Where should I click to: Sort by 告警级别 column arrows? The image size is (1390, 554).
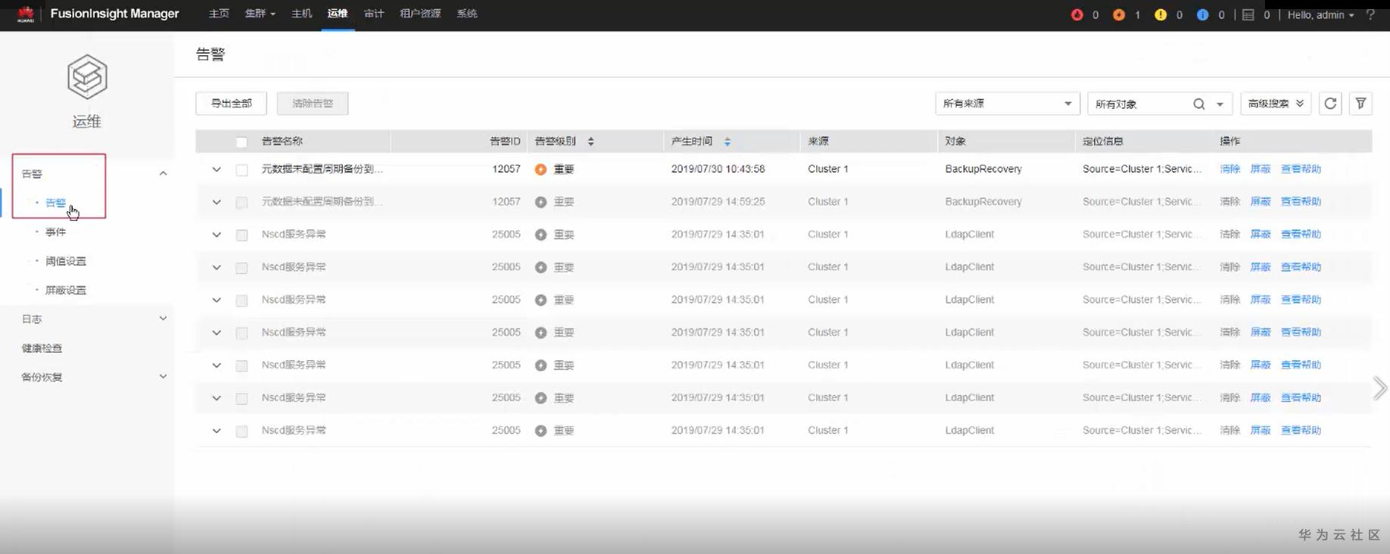[x=591, y=142]
